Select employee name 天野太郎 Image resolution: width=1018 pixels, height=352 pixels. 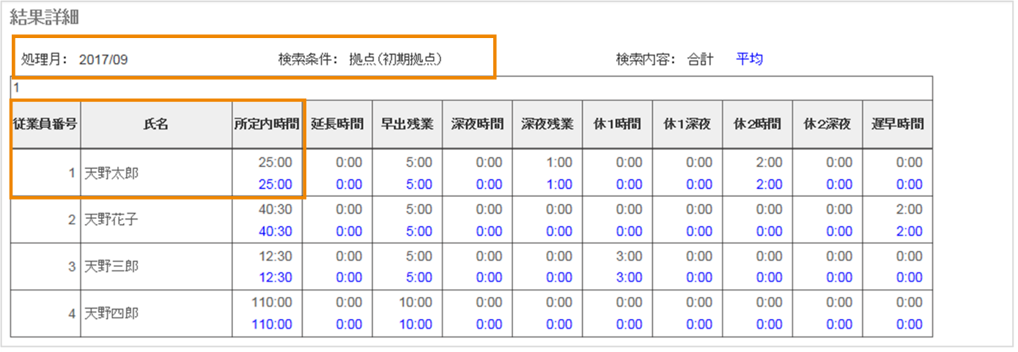pyautogui.click(x=111, y=173)
